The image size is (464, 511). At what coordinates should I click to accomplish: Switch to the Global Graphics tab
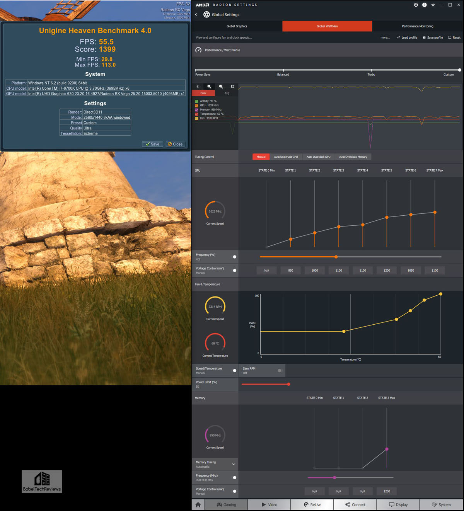tap(237, 26)
